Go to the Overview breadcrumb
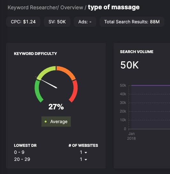 (x=72, y=8)
